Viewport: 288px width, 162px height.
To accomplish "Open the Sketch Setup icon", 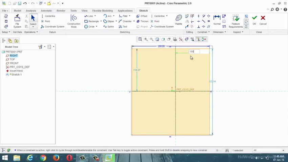I will (6, 16).
